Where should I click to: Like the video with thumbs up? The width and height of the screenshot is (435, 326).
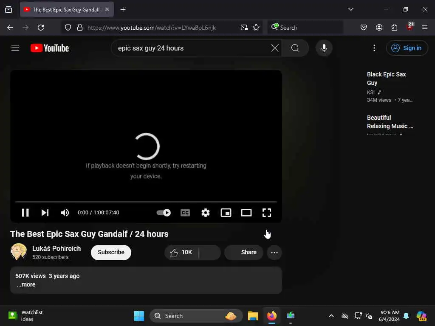[181, 252]
